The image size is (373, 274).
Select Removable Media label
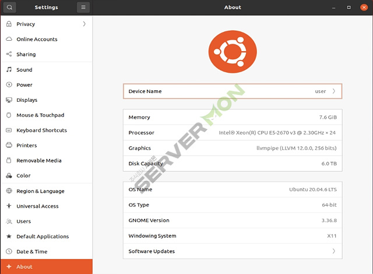[x=39, y=161]
